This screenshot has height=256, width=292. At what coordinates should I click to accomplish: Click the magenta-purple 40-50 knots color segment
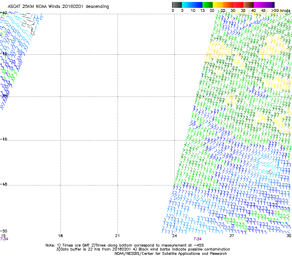click(x=264, y=5)
